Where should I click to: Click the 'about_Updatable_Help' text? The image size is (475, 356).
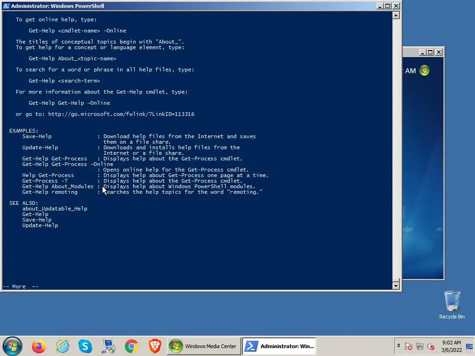55,209
